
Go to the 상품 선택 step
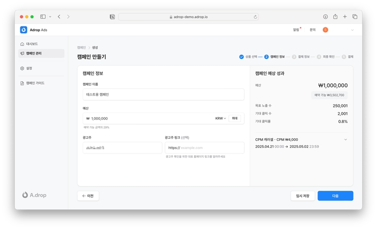pos(248,57)
